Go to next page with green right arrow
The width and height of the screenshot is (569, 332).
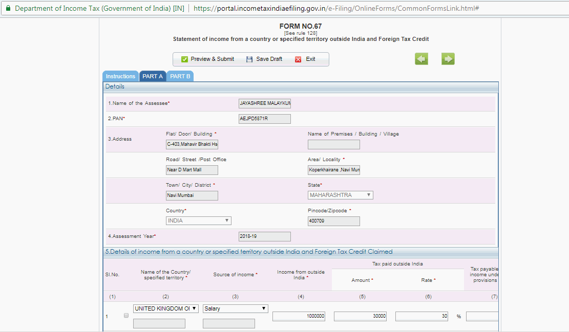pos(448,59)
